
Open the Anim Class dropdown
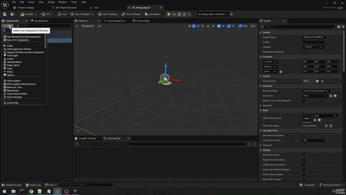coord(315,96)
